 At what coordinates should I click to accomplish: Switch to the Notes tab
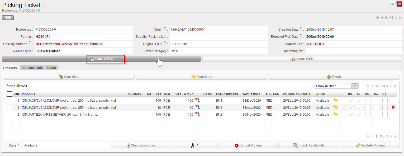(x=51, y=68)
